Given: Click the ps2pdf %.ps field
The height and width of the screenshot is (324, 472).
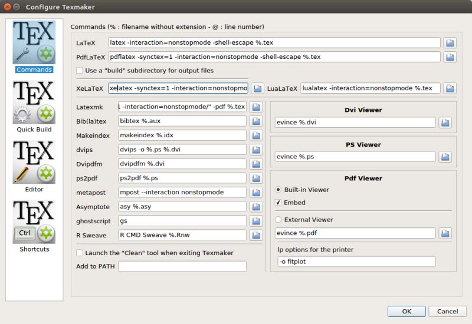Looking at the screenshot, I should click(x=182, y=178).
